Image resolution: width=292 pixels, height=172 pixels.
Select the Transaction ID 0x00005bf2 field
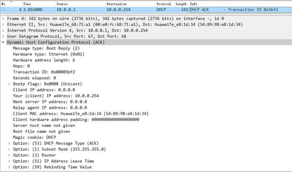(x=44, y=72)
